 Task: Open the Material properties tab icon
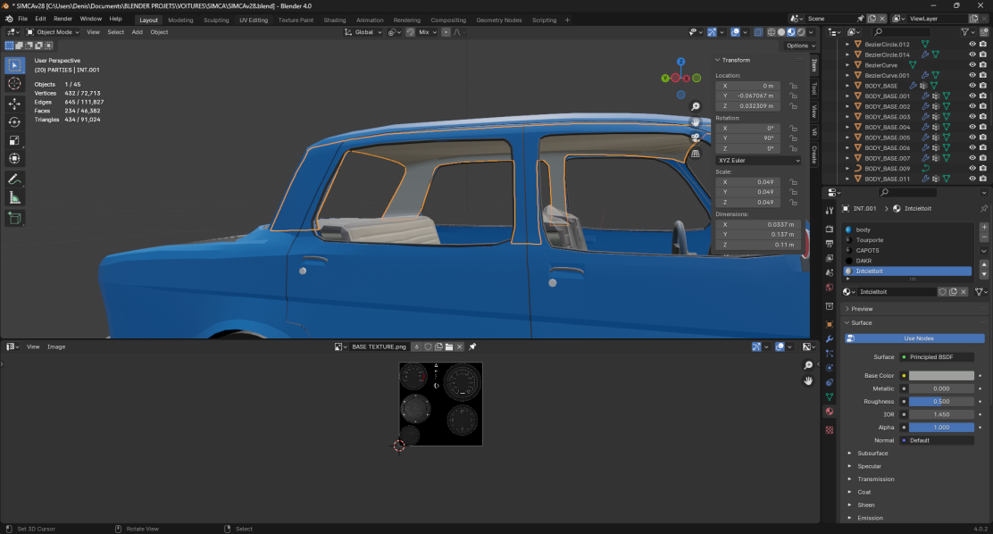click(830, 411)
